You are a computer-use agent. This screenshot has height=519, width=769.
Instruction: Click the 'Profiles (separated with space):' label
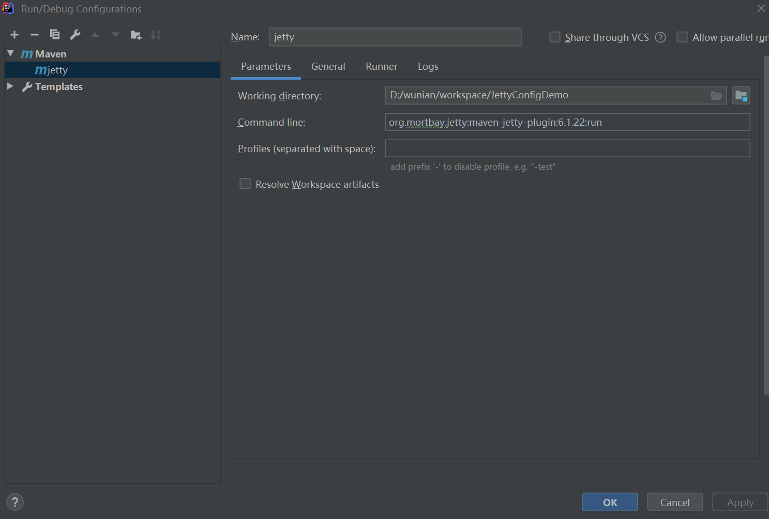(x=307, y=149)
